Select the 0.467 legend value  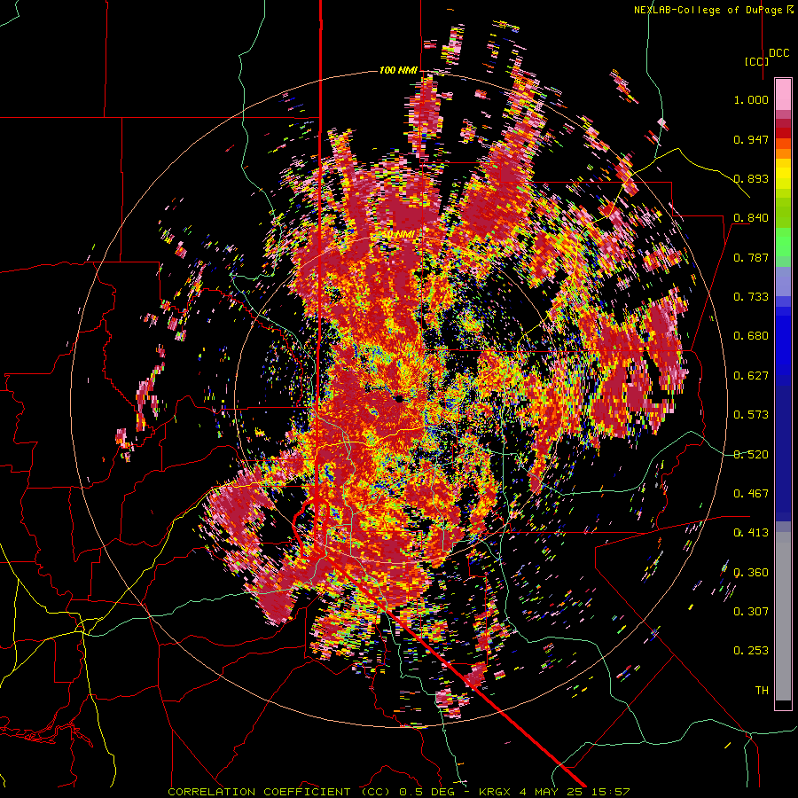click(x=751, y=494)
